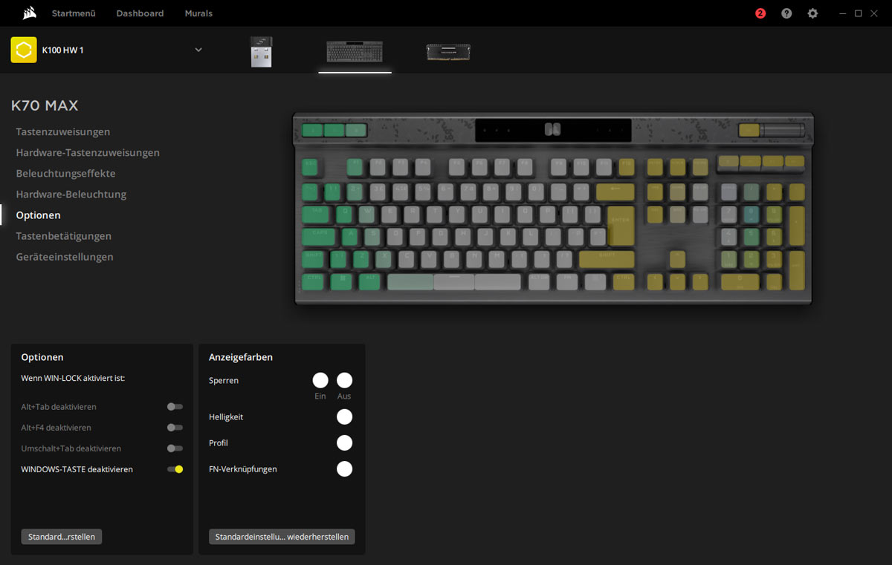Select the ENTER key on keyboard preview
This screenshot has width=892, height=565.
621,225
